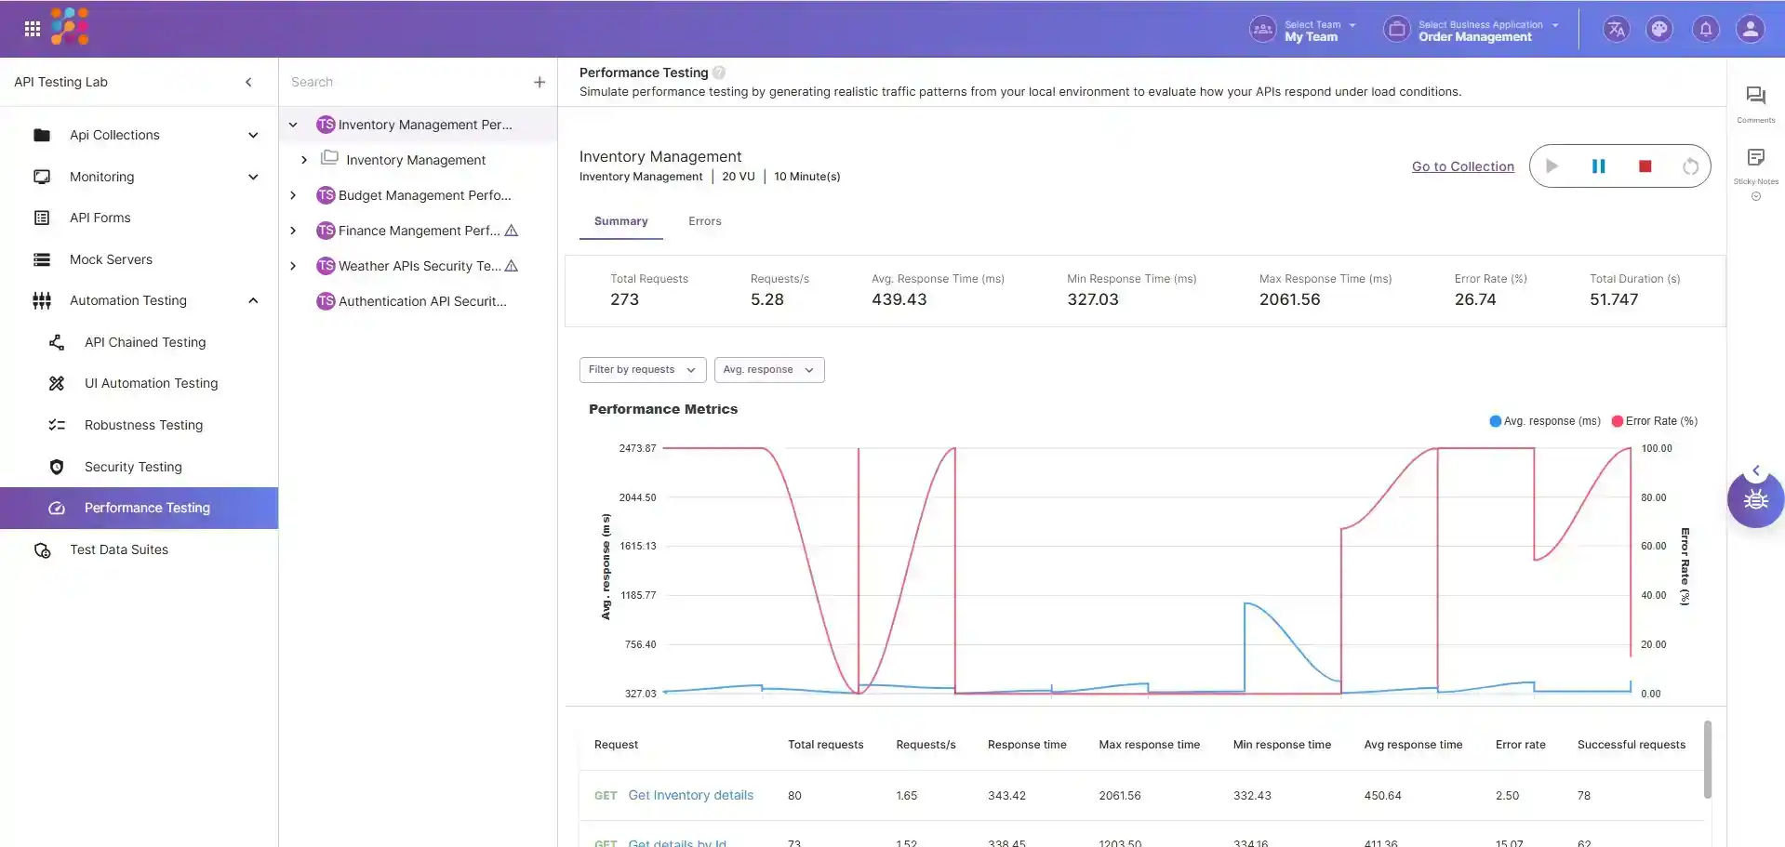Expand Budget Management Performance test item

(293, 195)
